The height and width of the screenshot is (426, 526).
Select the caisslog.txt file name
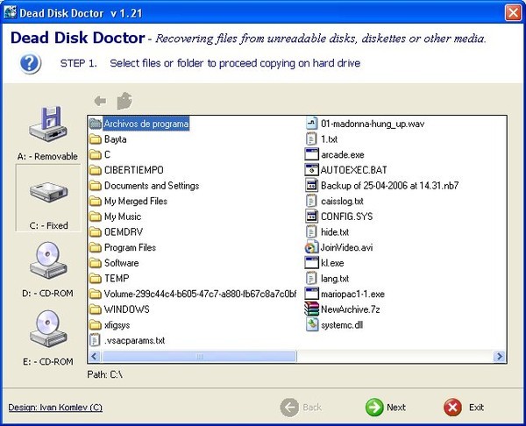point(342,201)
